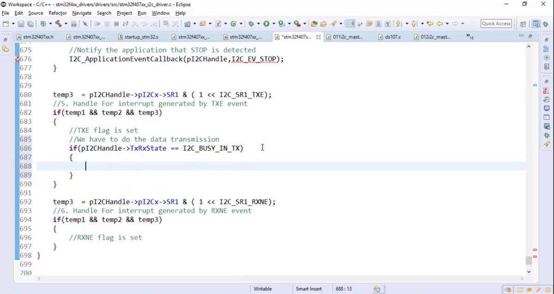This screenshot has height=294, width=554.
Task: Save the current file with Save icon
Action: click(21, 23)
